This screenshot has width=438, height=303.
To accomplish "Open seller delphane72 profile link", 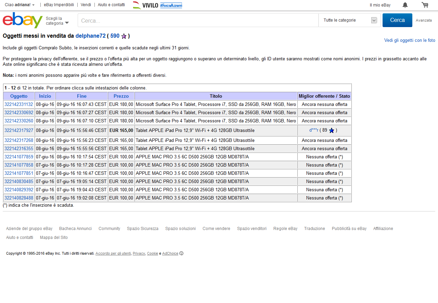I will [x=90, y=36].
